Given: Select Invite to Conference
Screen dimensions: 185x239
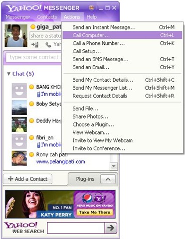Looking at the screenshot, I should pos(122,148).
